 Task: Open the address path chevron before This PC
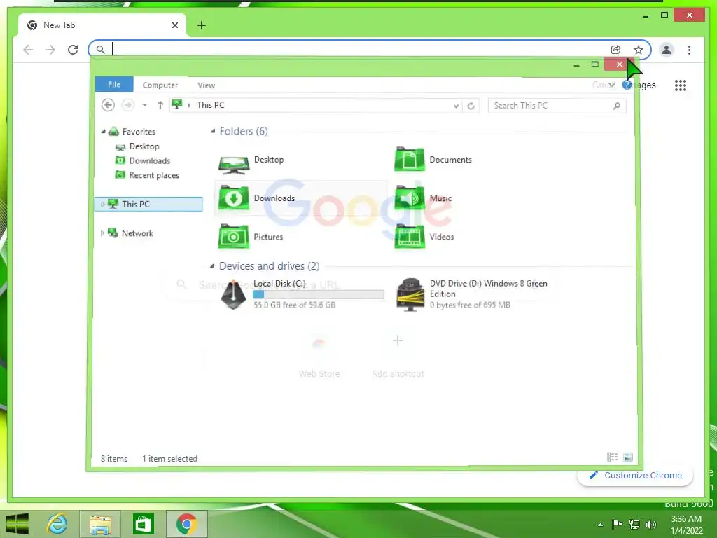tap(189, 105)
